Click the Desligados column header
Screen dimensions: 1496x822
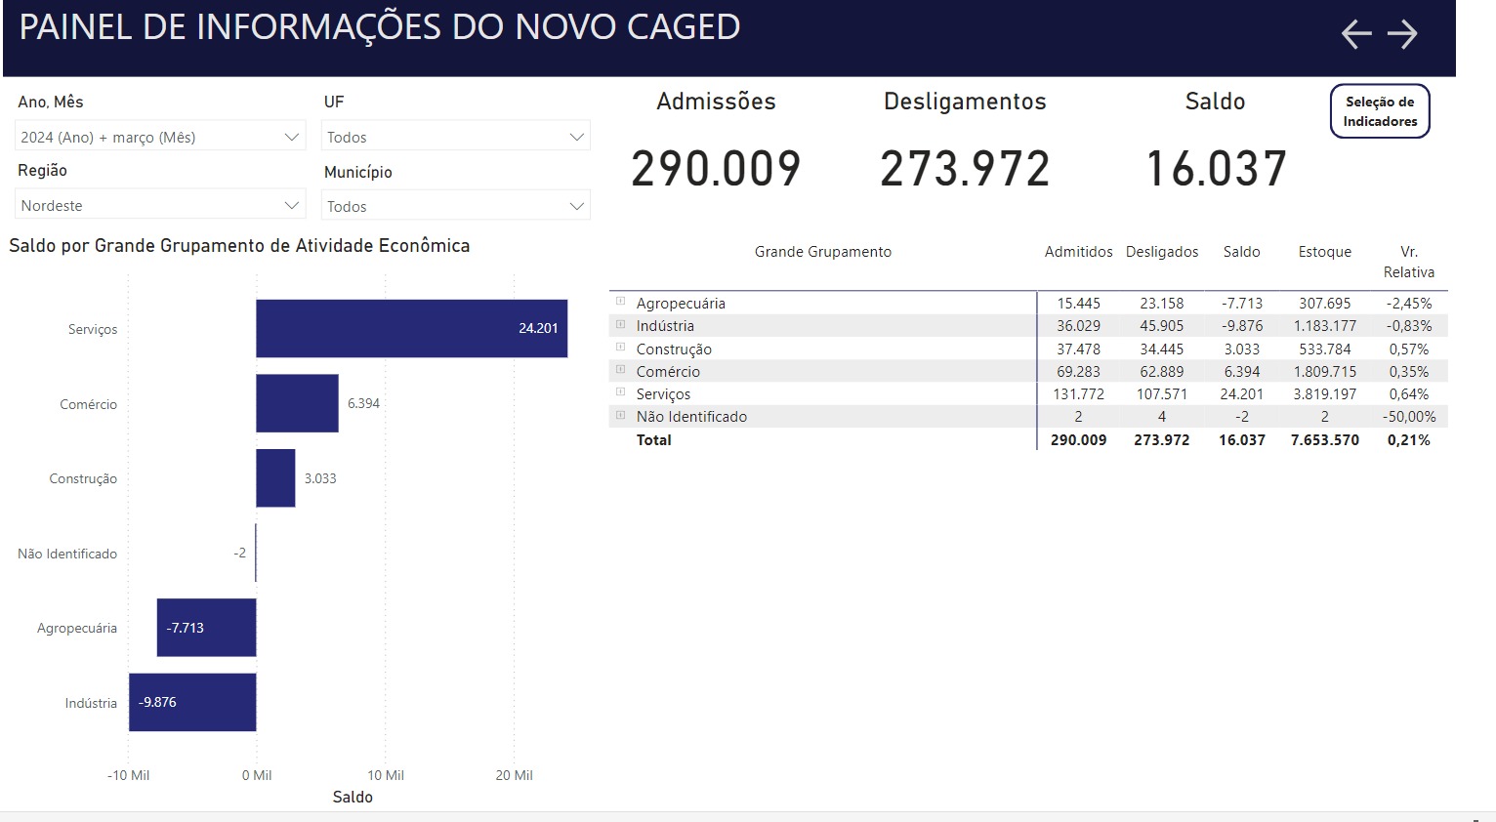(1162, 252)
